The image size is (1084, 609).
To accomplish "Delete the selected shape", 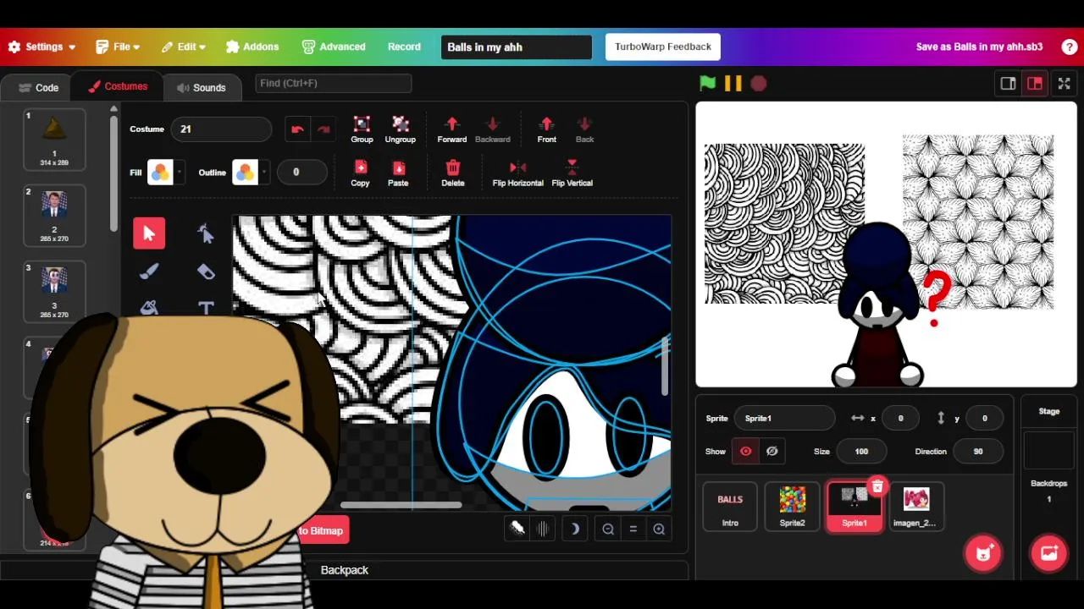I will point(453,173).
